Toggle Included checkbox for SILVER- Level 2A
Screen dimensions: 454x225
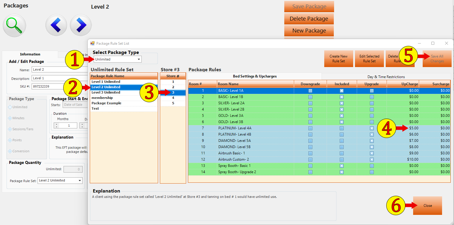point(342,103)
